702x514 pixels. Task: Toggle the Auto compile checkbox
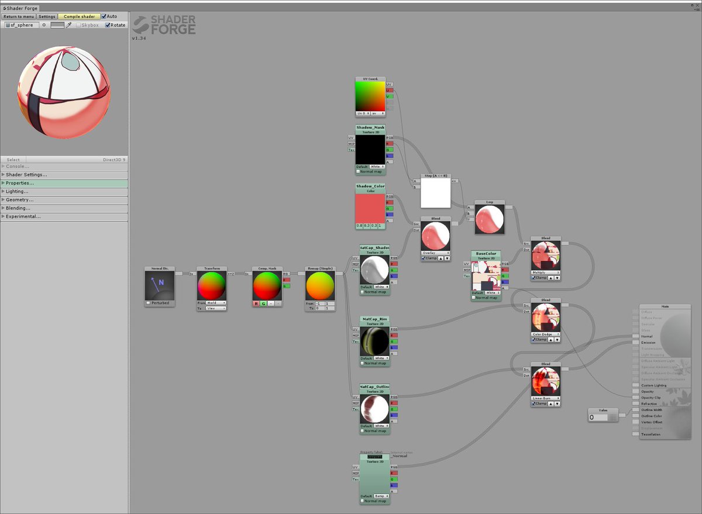pyautogui.click(x=104, y=16)
